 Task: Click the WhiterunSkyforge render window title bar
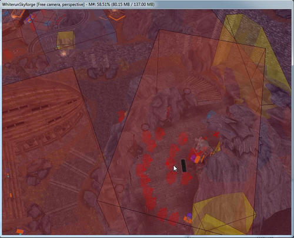pyautogui.click(x=147, y=4)
